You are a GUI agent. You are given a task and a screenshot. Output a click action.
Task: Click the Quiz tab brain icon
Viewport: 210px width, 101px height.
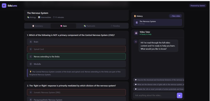coord(61,26)
